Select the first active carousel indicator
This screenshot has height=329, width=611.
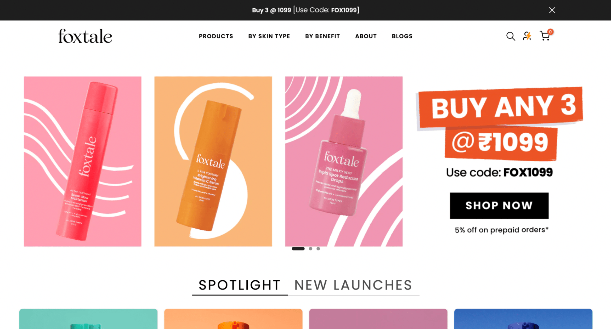(298, 249)
